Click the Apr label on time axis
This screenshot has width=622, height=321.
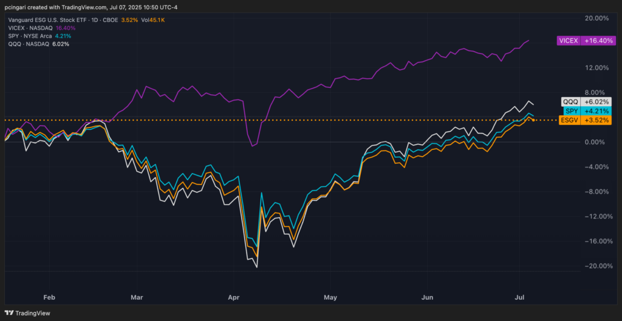234,297
